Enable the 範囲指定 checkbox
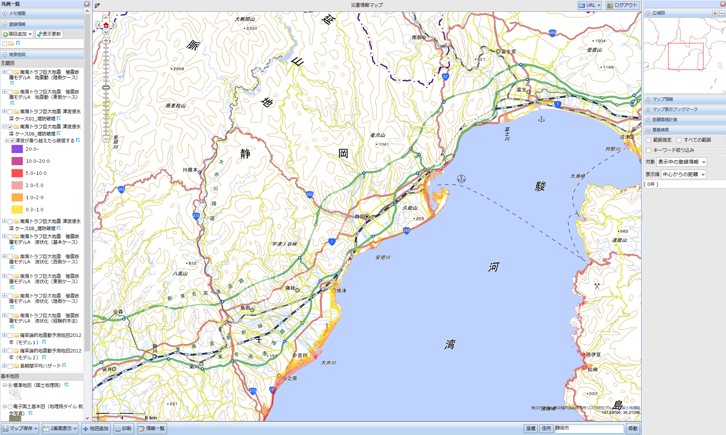Image resolution: width=726 pixels, height=435 pixels. [649, 140]
